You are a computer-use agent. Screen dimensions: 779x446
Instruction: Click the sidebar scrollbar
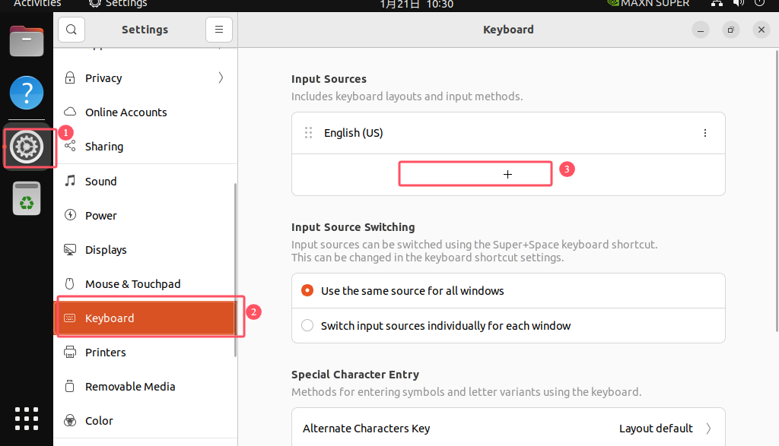[x=235, y=270]
